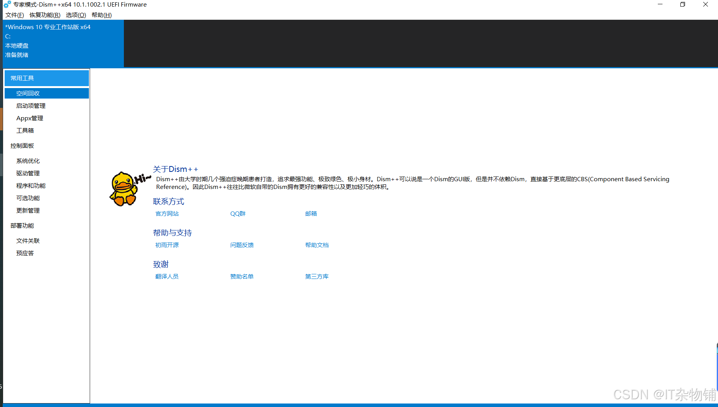Click the 部署功能 section header
718x407 pixels.
point(47,225)
